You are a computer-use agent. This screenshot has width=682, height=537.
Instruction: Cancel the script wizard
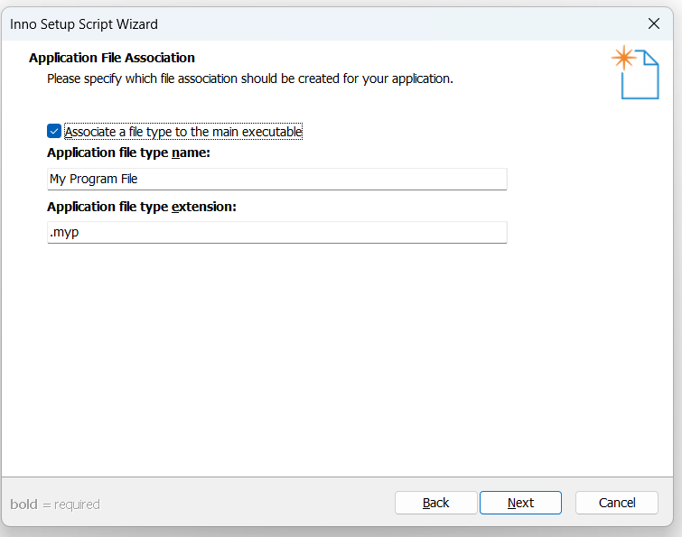coord(617,503)
